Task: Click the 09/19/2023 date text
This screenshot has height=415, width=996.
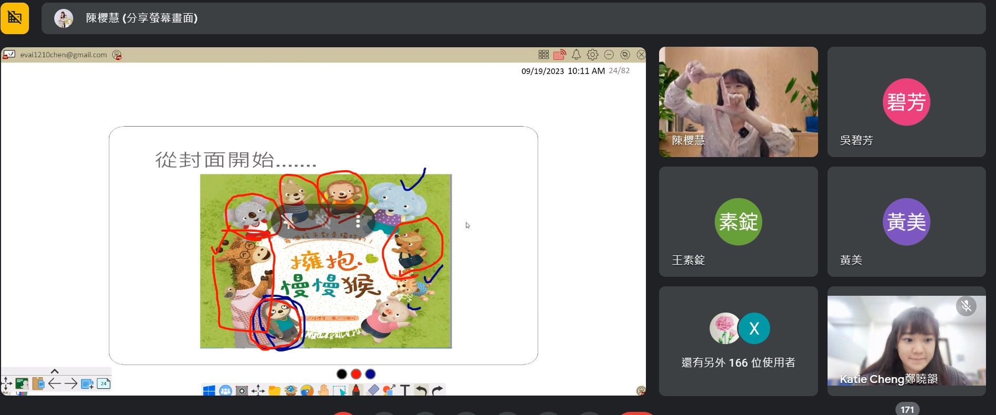Action: point(542,71)
